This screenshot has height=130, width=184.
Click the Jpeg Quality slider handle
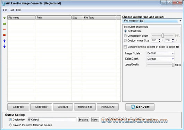tap(173, 65)
